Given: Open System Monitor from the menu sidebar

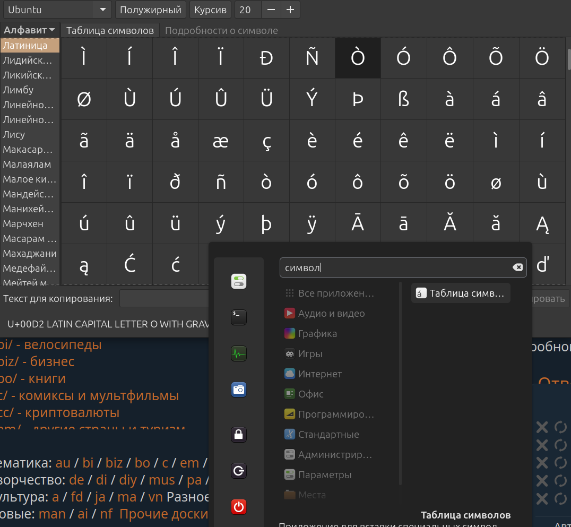Looking at the screenshot, I should click(238, 353).
